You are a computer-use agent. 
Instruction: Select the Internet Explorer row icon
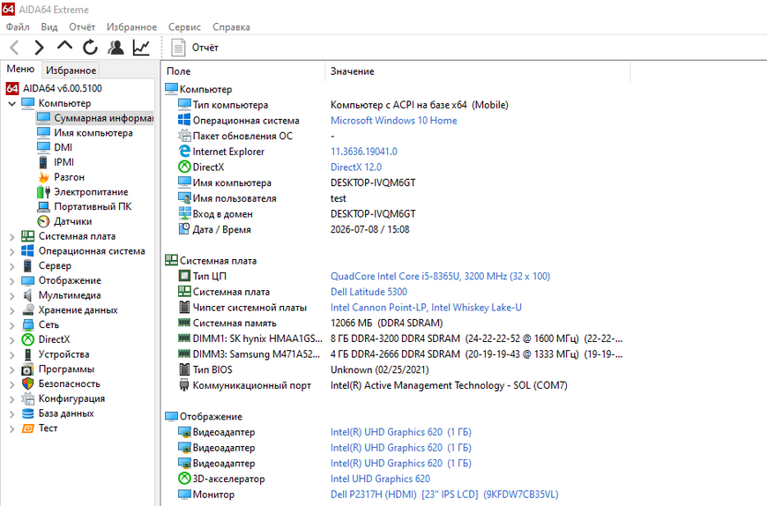click(x=184, y=151)
